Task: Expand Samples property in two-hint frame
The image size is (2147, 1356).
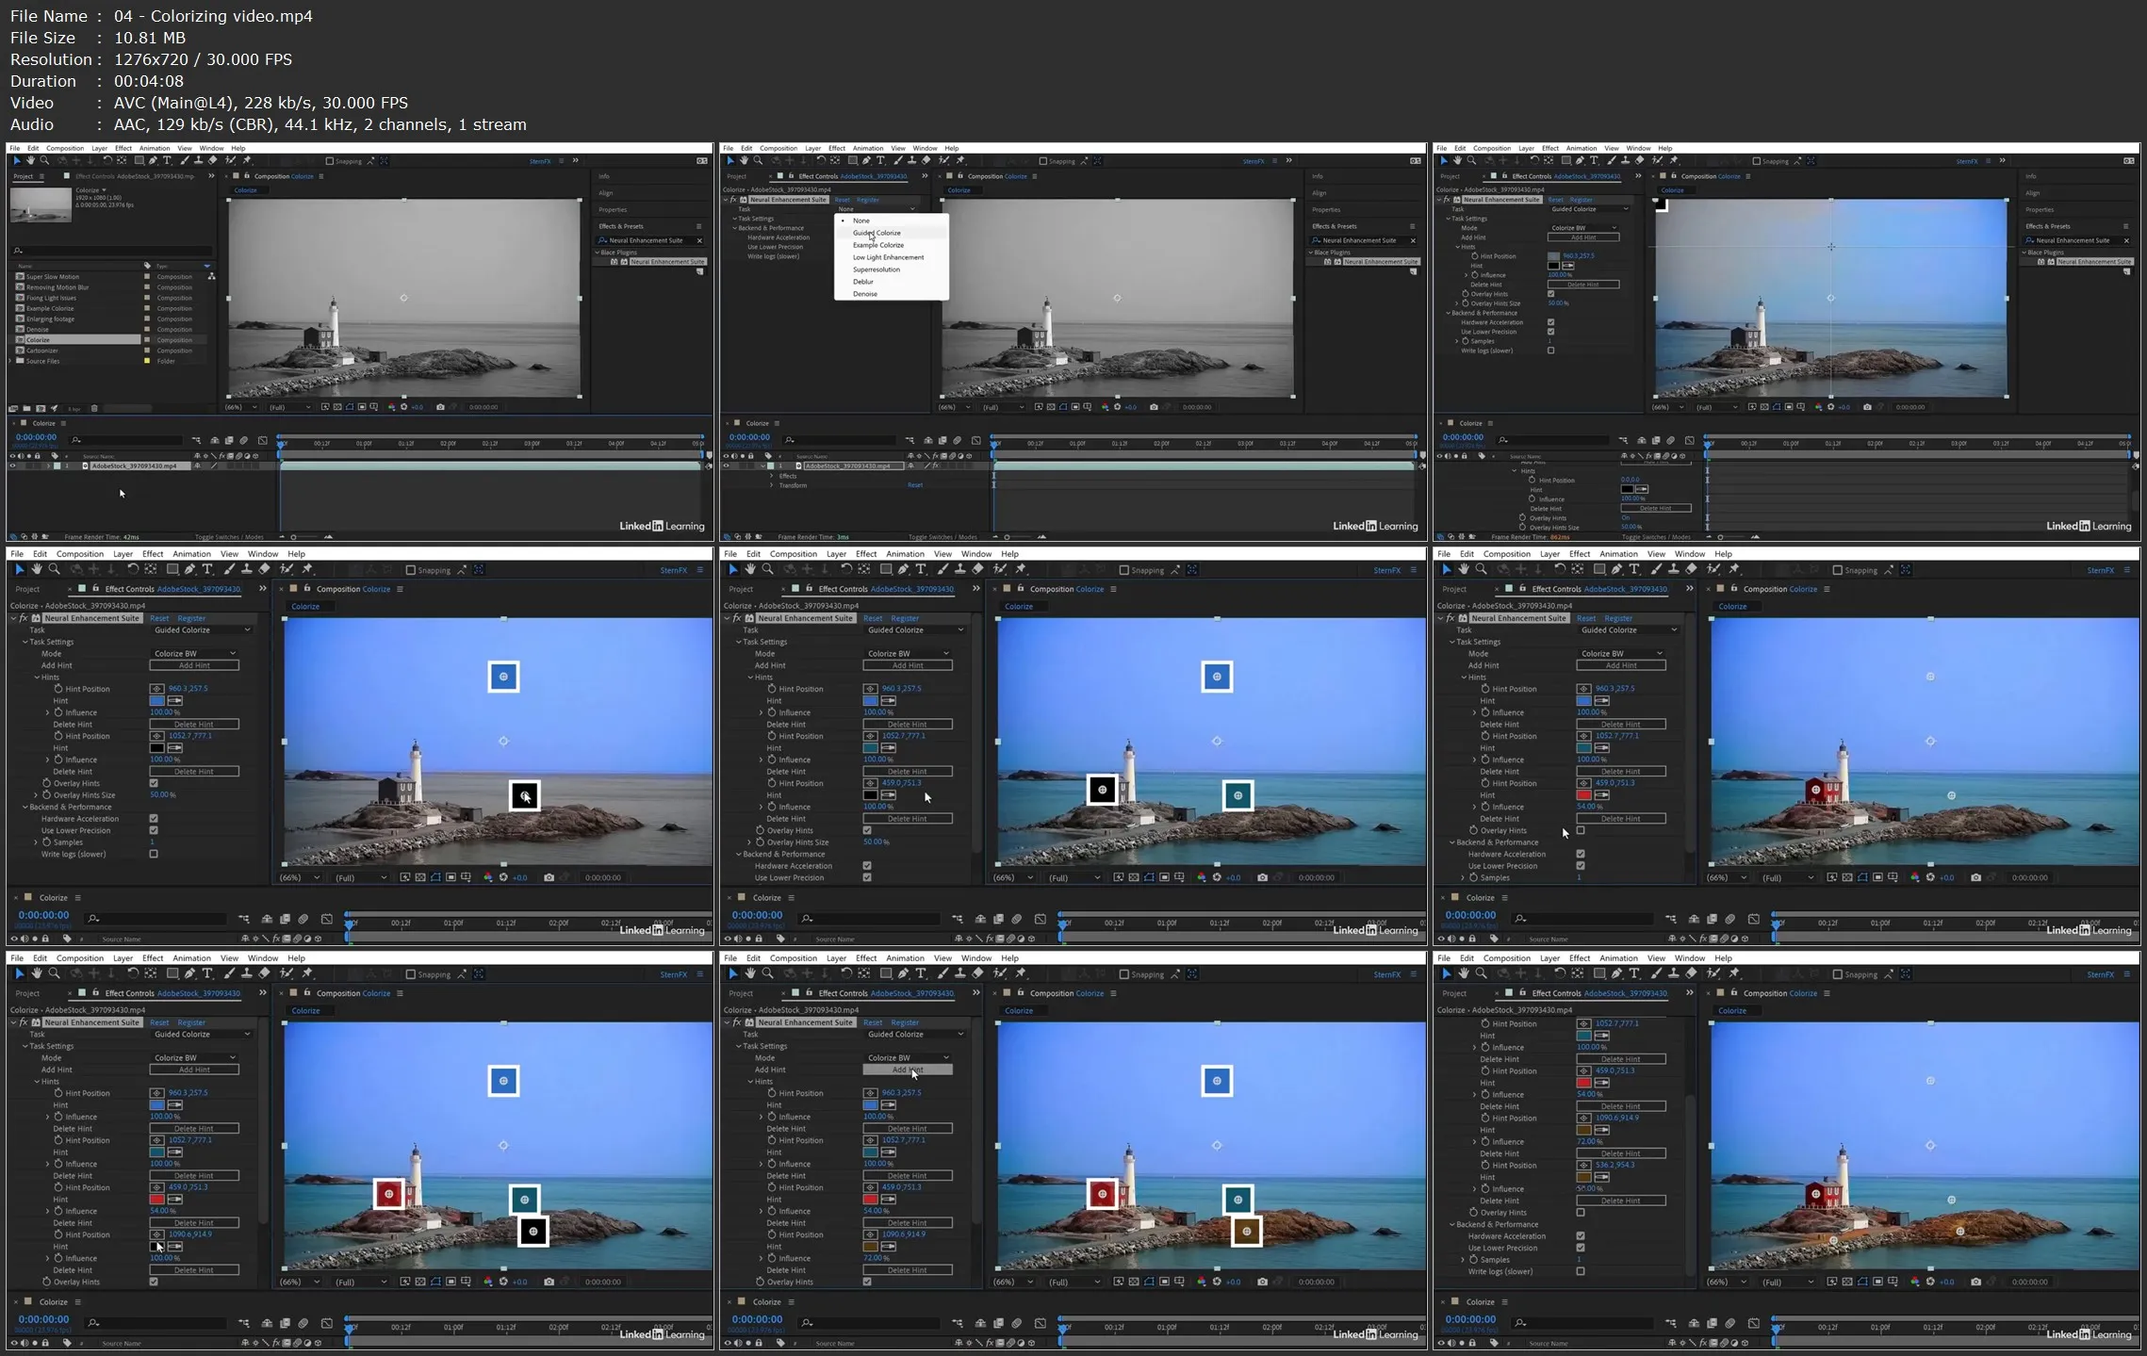Action: (x=37, y=842)
